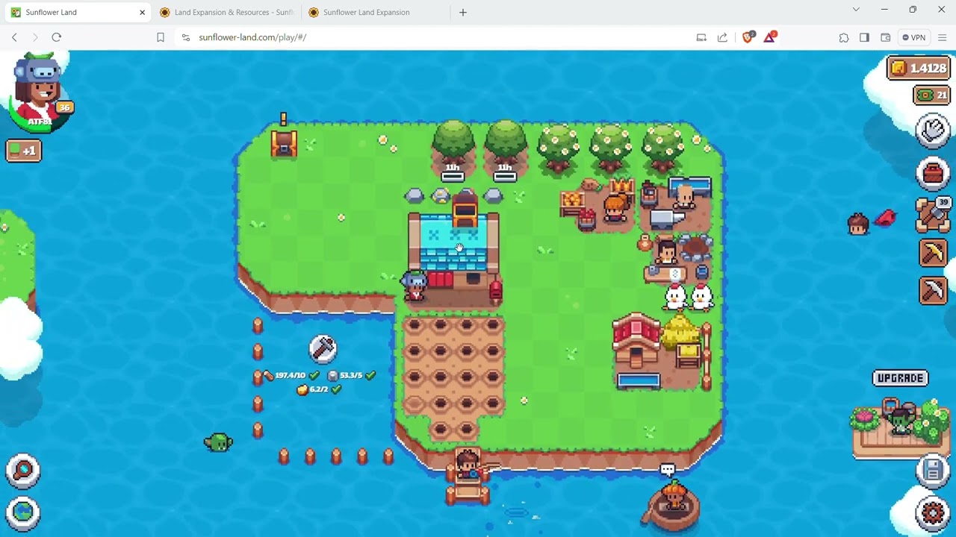Click the red hen house barn
The height and width of the screenshot is (537, 956).
(x=636, y=342)
